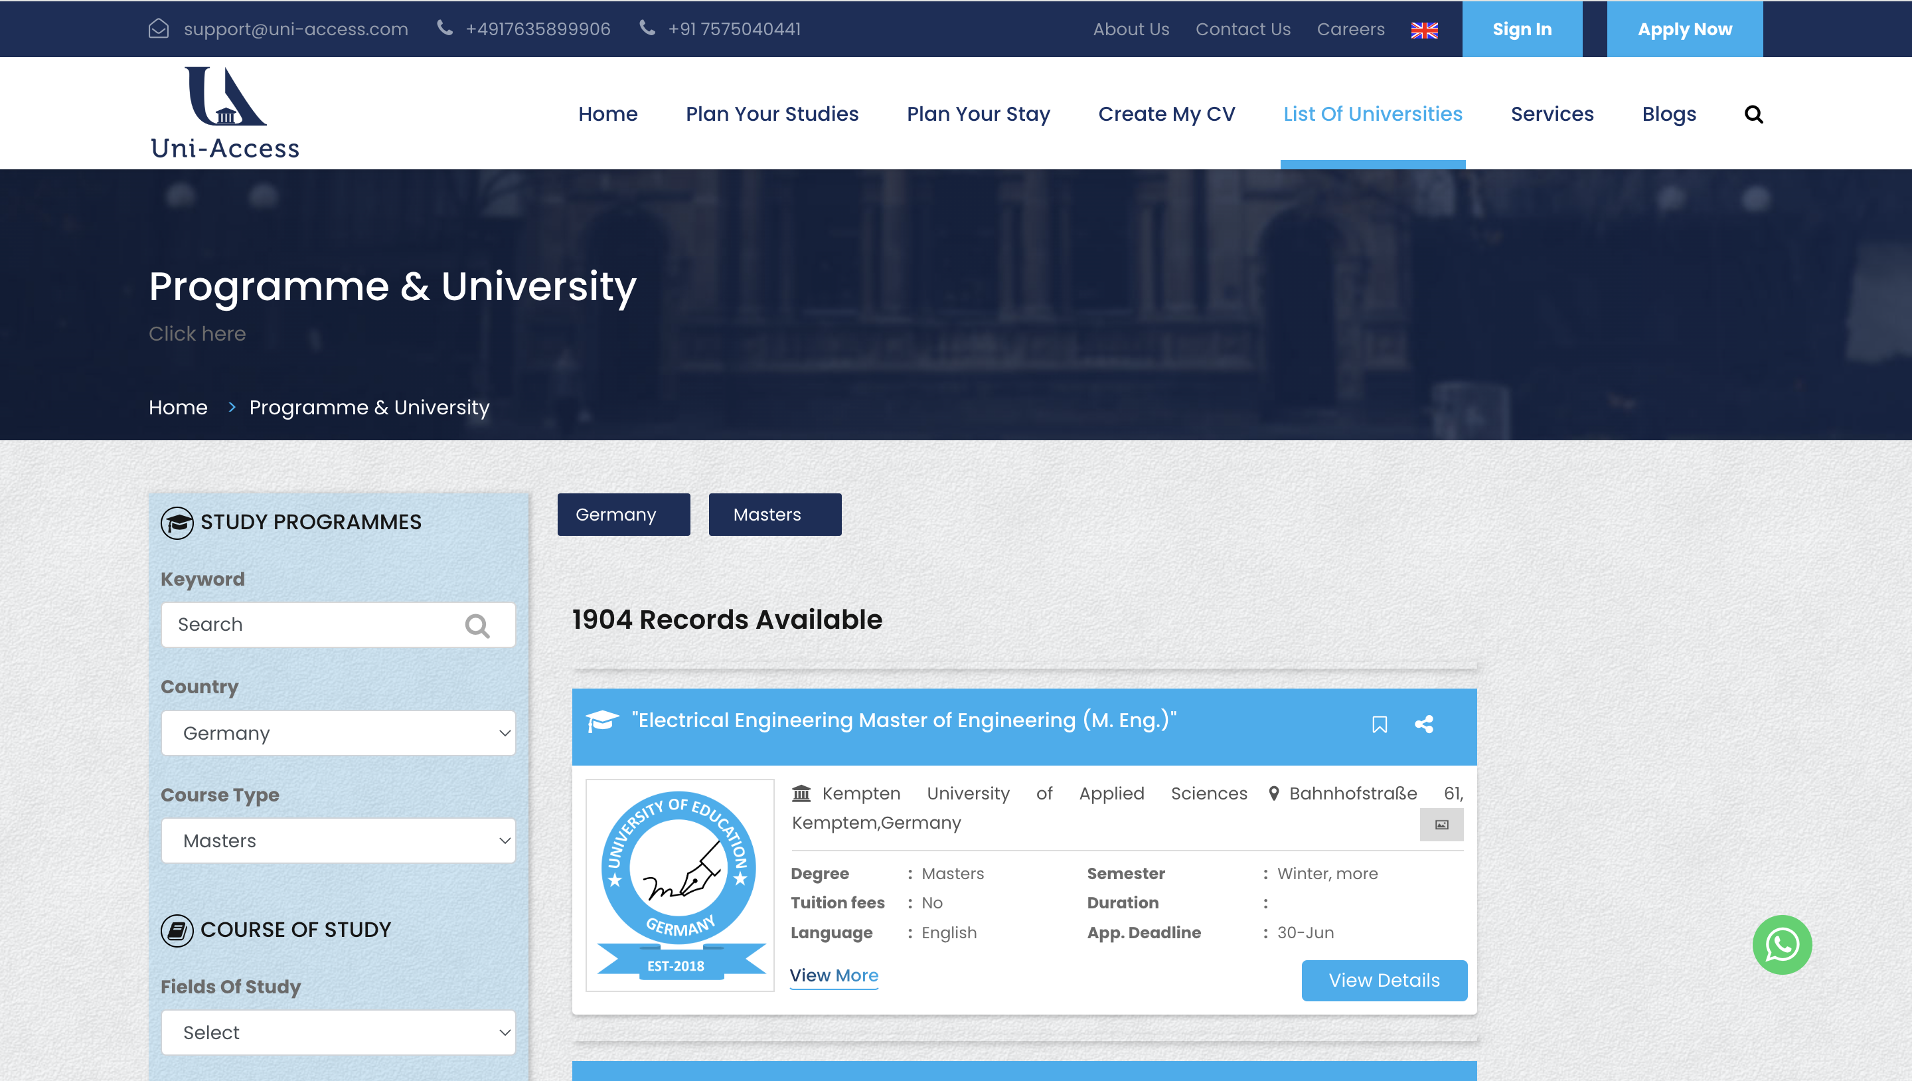Click the Masters filter tag
The height and width of the screenshot is (1081, 1912).
775,515
